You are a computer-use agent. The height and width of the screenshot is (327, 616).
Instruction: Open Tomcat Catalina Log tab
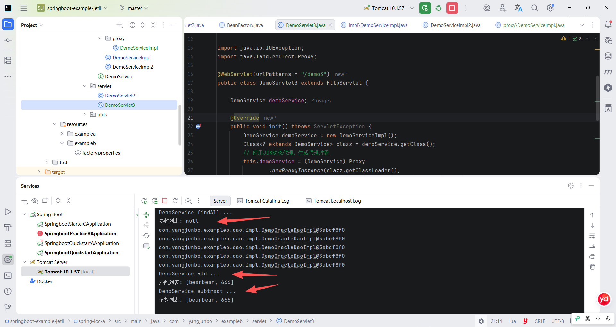(263, 201)
